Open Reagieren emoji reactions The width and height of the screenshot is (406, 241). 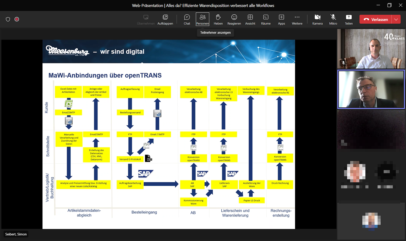234,19
